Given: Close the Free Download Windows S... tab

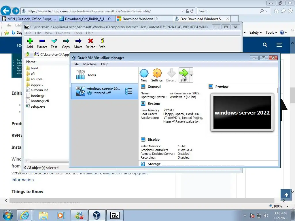Looking at the screenshot, I should coord(228,19).
